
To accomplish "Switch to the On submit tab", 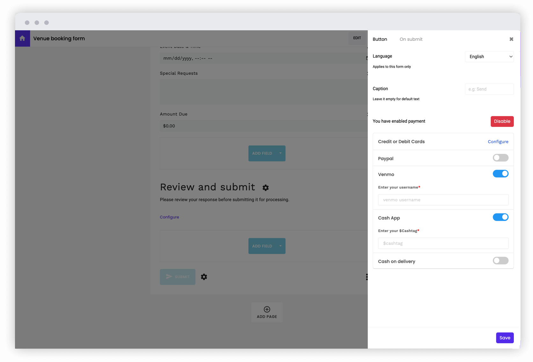I will pos(411,39).
